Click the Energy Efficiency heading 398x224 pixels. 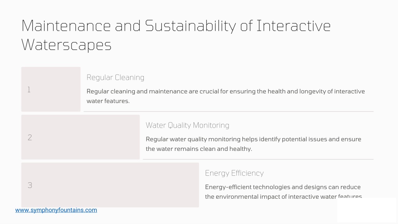coord(234,173)
